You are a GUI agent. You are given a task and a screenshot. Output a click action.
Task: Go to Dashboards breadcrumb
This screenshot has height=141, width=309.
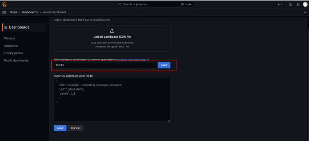[x=30, y=12]
